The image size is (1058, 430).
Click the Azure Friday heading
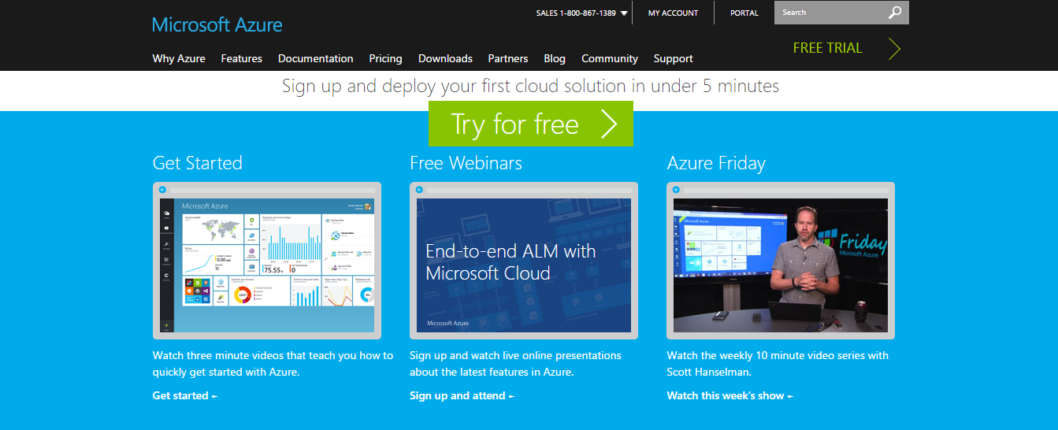716,163
